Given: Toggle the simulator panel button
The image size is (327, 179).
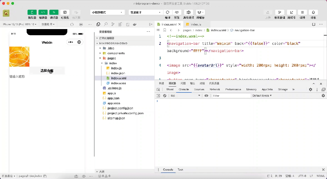Looking at the screenshot, I should tap(32, 12).
